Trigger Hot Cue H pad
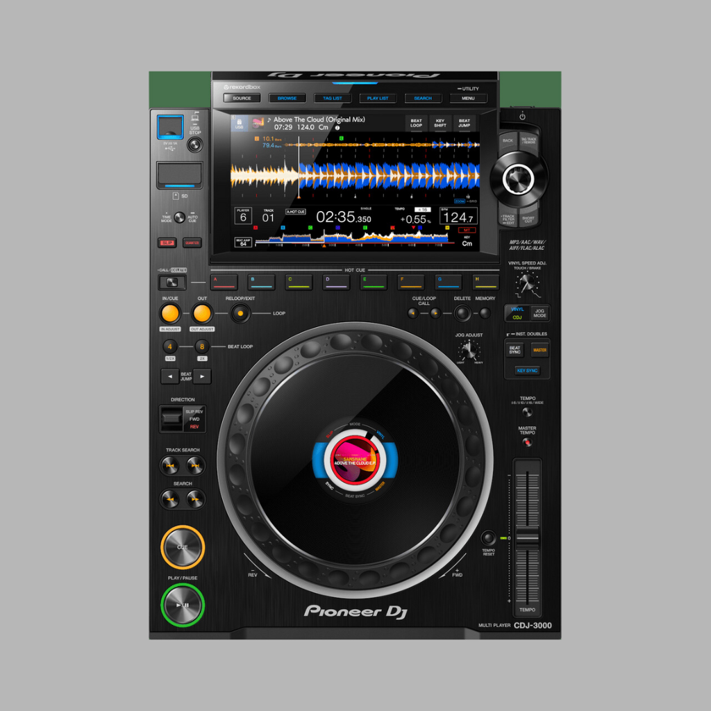This screenshot has width=711, height=711. [x=485, y=282]
